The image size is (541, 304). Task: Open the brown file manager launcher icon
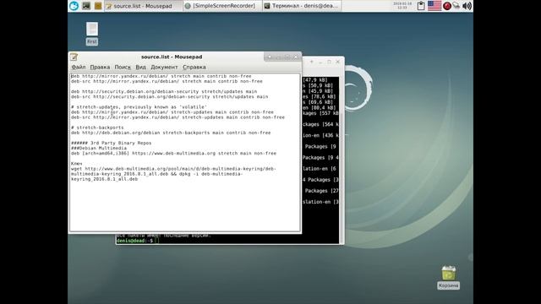(x=98, y=6)
